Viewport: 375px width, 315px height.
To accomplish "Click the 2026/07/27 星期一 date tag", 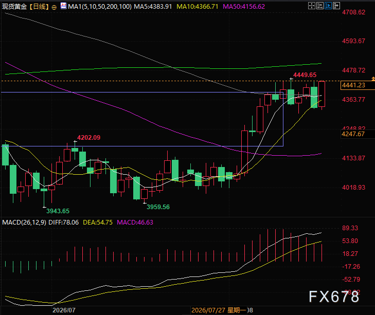I will tap(219, 310).
